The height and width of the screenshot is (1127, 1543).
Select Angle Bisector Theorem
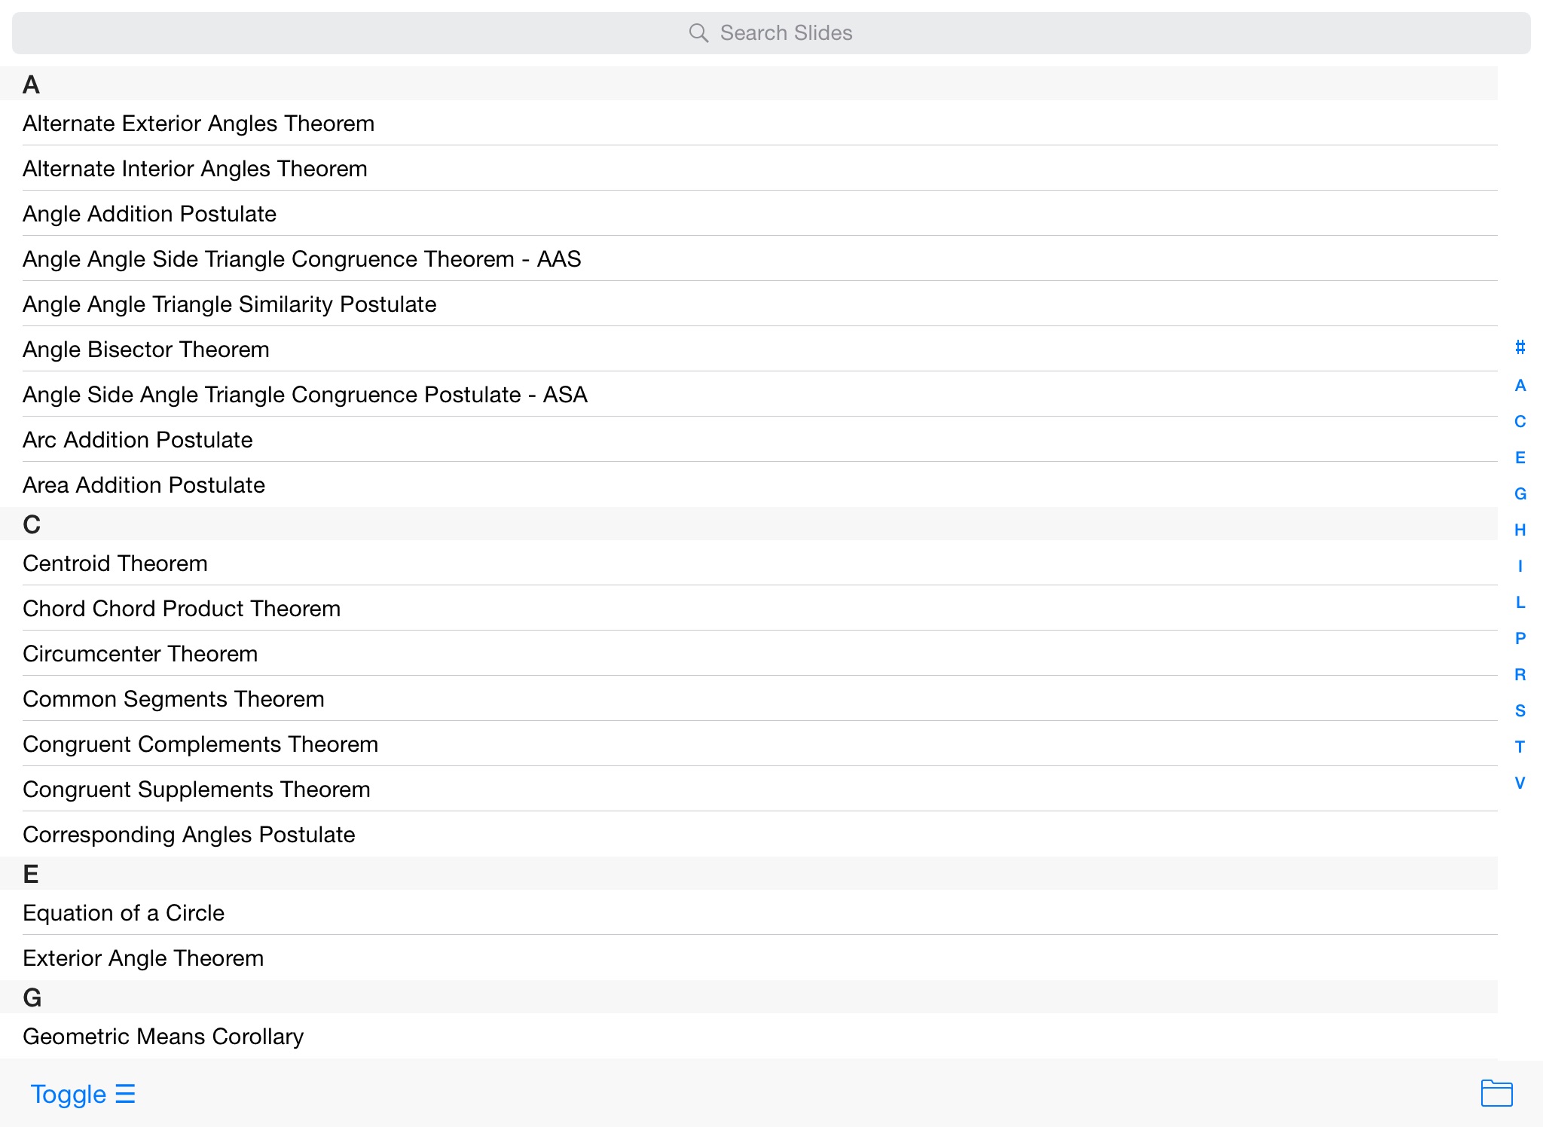click(145, 350)
